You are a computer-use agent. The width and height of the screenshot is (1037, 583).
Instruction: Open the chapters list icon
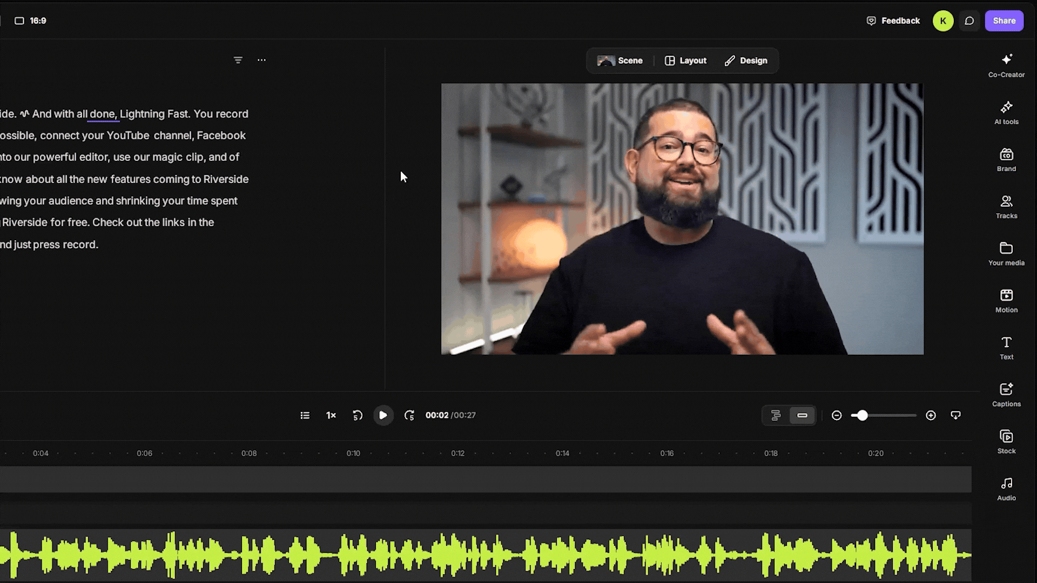(x=305, y=415)
